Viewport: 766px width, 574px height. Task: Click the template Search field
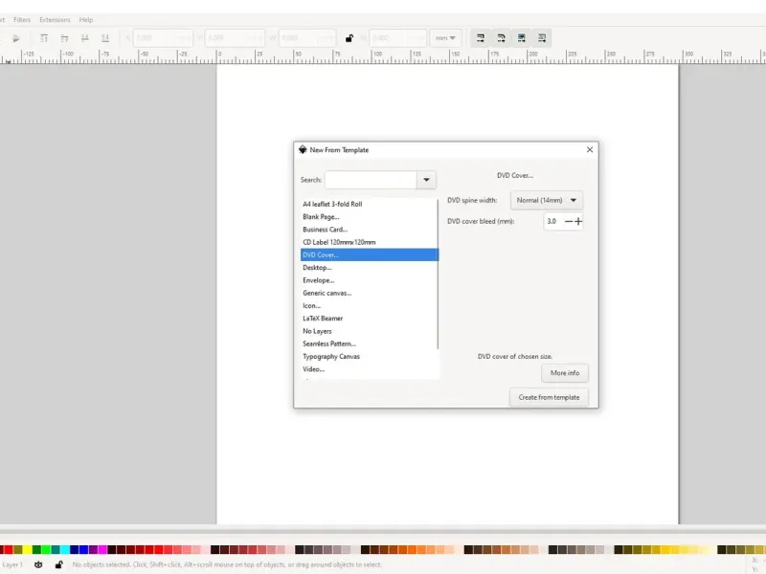click(371, 180)
